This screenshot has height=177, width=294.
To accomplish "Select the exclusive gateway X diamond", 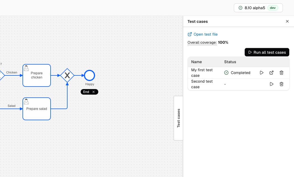I will 67,75.
